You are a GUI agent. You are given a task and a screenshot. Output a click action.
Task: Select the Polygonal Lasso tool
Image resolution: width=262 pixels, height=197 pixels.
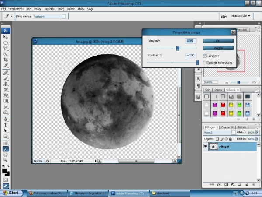[x=6, y=49]
